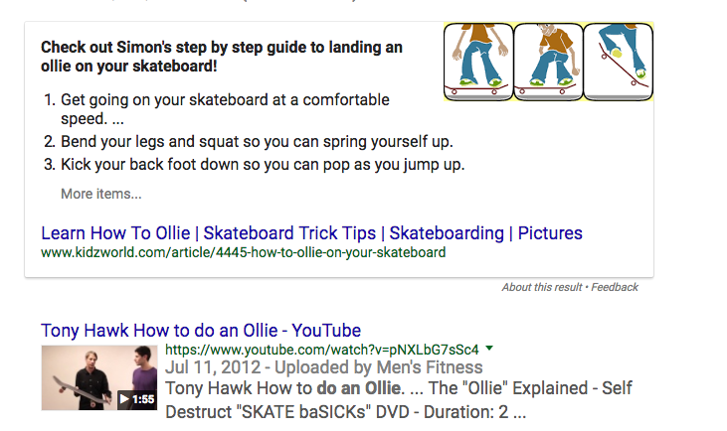Select step 2 "Bend your legs and squat"
Image resolution: width=727 pixels, height=431 pixels.
pos(257,142)
